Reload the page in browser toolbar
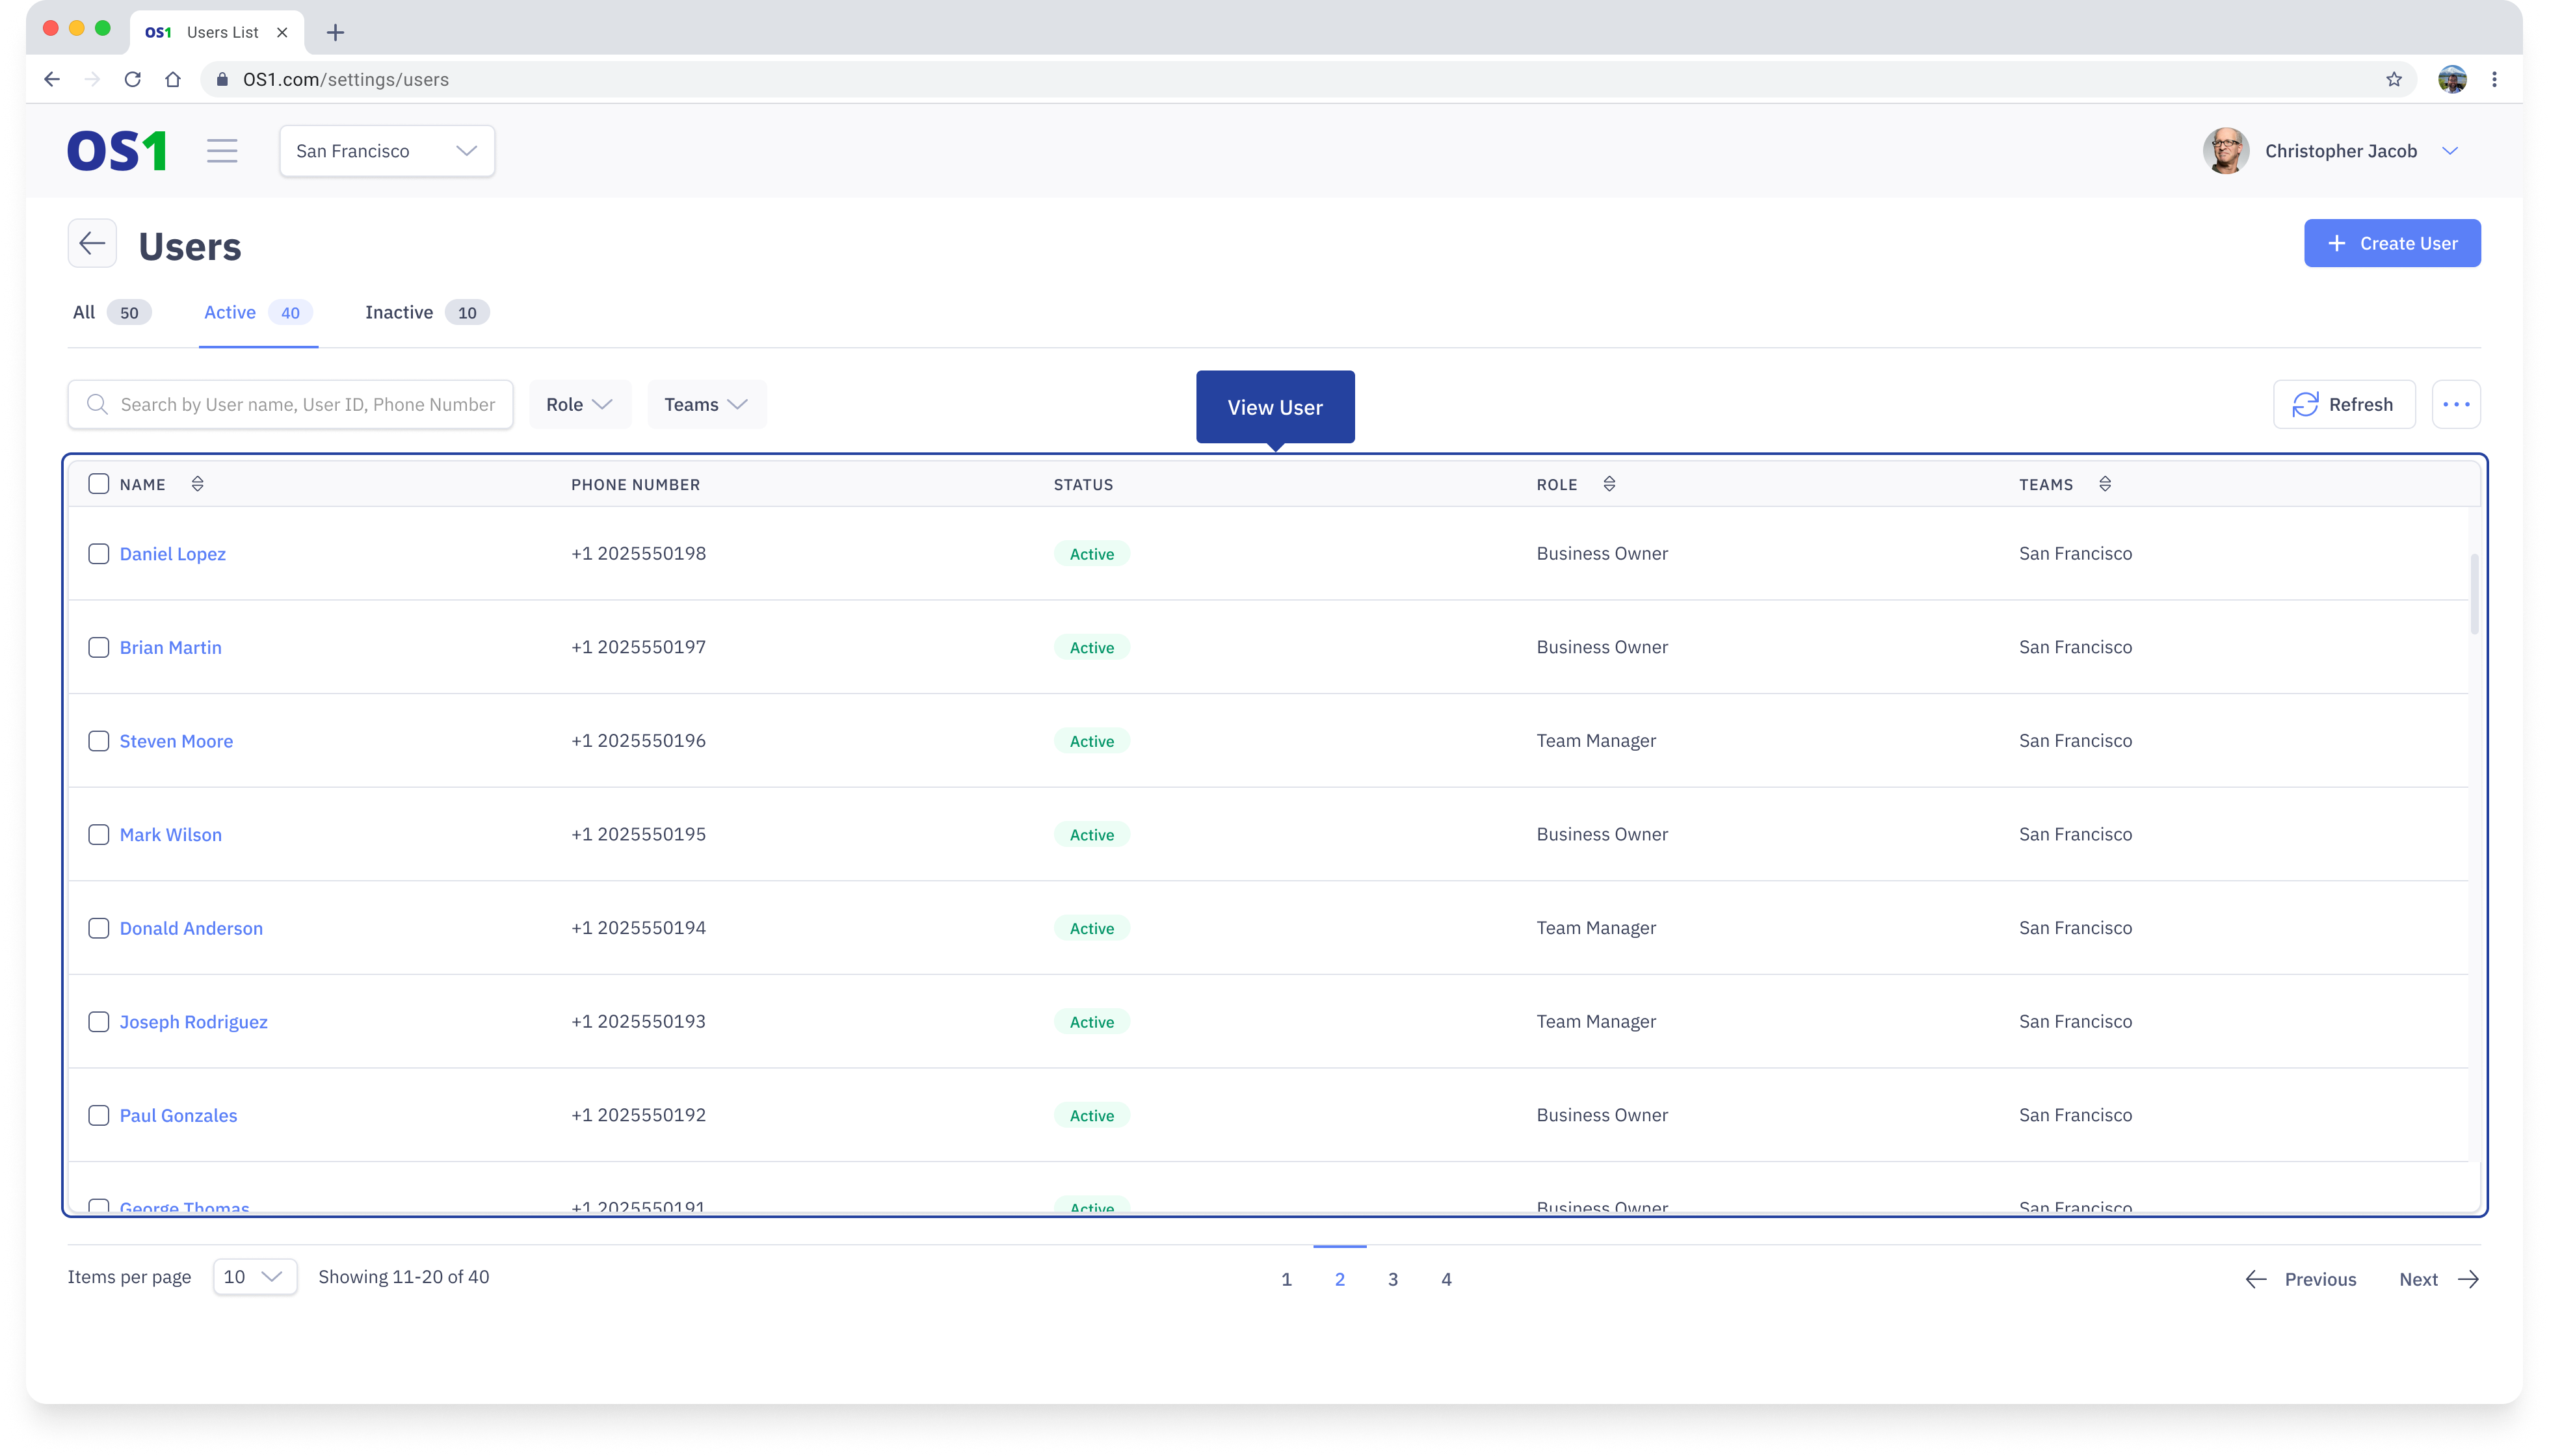 point(132,79)
